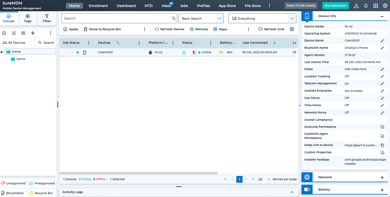Open the column chooser grid icon

[292, 29]
